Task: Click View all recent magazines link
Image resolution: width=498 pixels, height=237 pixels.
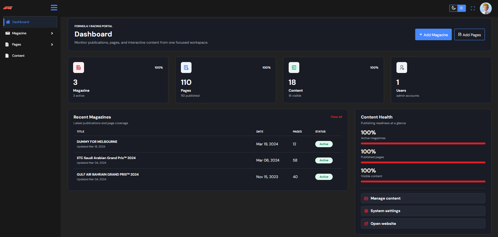Action: click(x=336, y=117)
